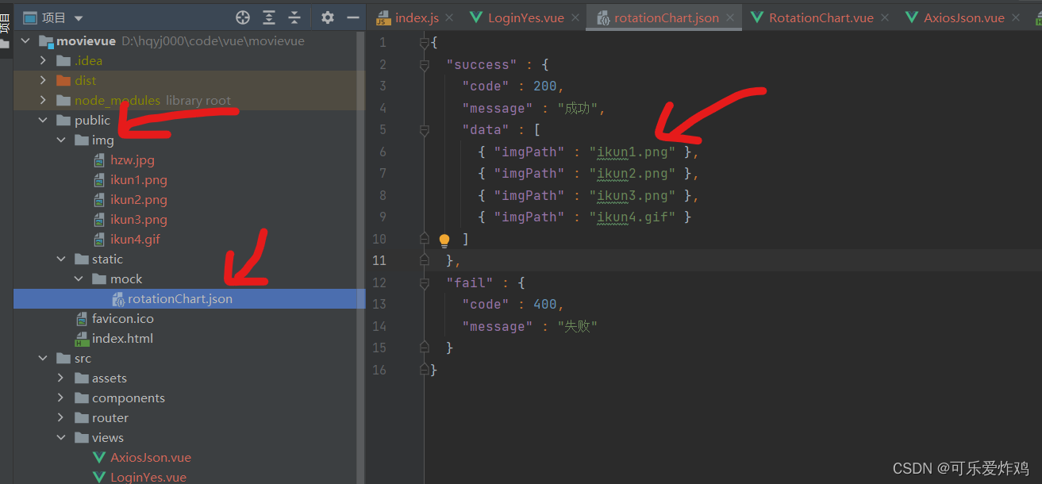Close the rotationChart.json tab
Image resolution: width=1042 pixels, height=484 pixels.
(730, 17)
